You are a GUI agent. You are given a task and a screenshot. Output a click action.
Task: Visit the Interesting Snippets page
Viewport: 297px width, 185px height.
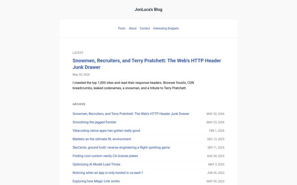click(x=166, y=28)
